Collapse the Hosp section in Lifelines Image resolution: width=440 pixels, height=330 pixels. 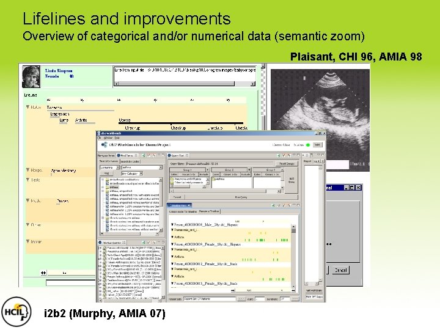pyautogui.click(x=28, y=170)
